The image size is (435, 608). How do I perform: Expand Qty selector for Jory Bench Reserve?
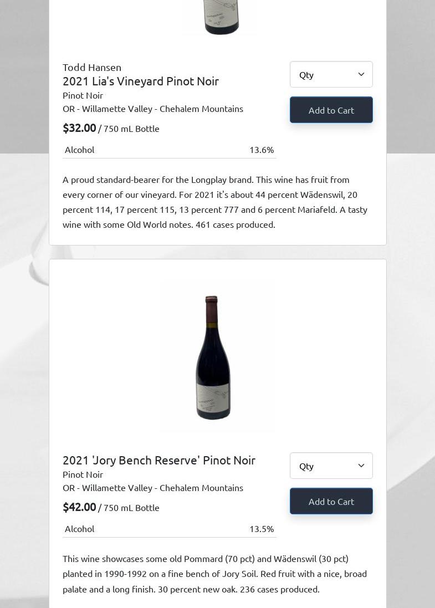(331, 466)
